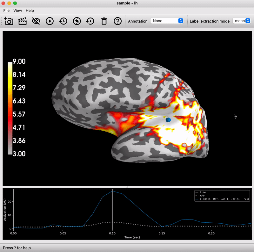254x252 pixels.
Task: Clear traces with the trash icon
Action: 104,21
